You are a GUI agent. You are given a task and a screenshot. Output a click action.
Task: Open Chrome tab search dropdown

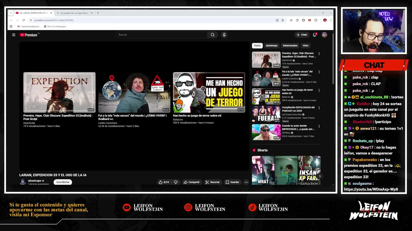[11, 13]
